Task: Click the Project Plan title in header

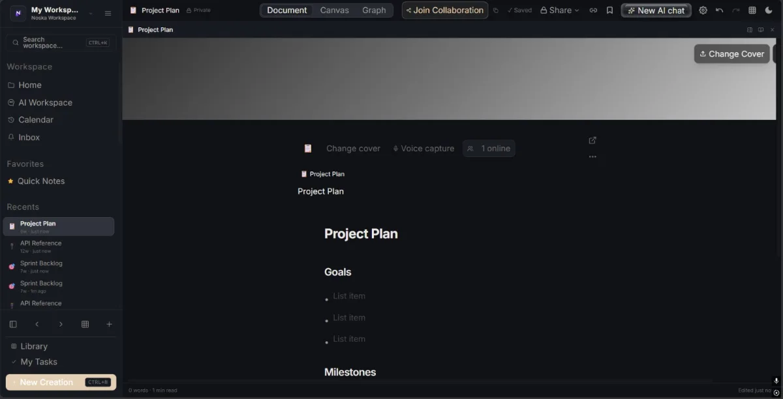Action: tap(161, 10)
